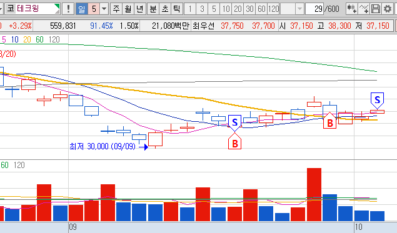The height and width of the screenshot is (233, 397).
Task: Select the monthly 월 chart tab
Action: click(128, 9)
